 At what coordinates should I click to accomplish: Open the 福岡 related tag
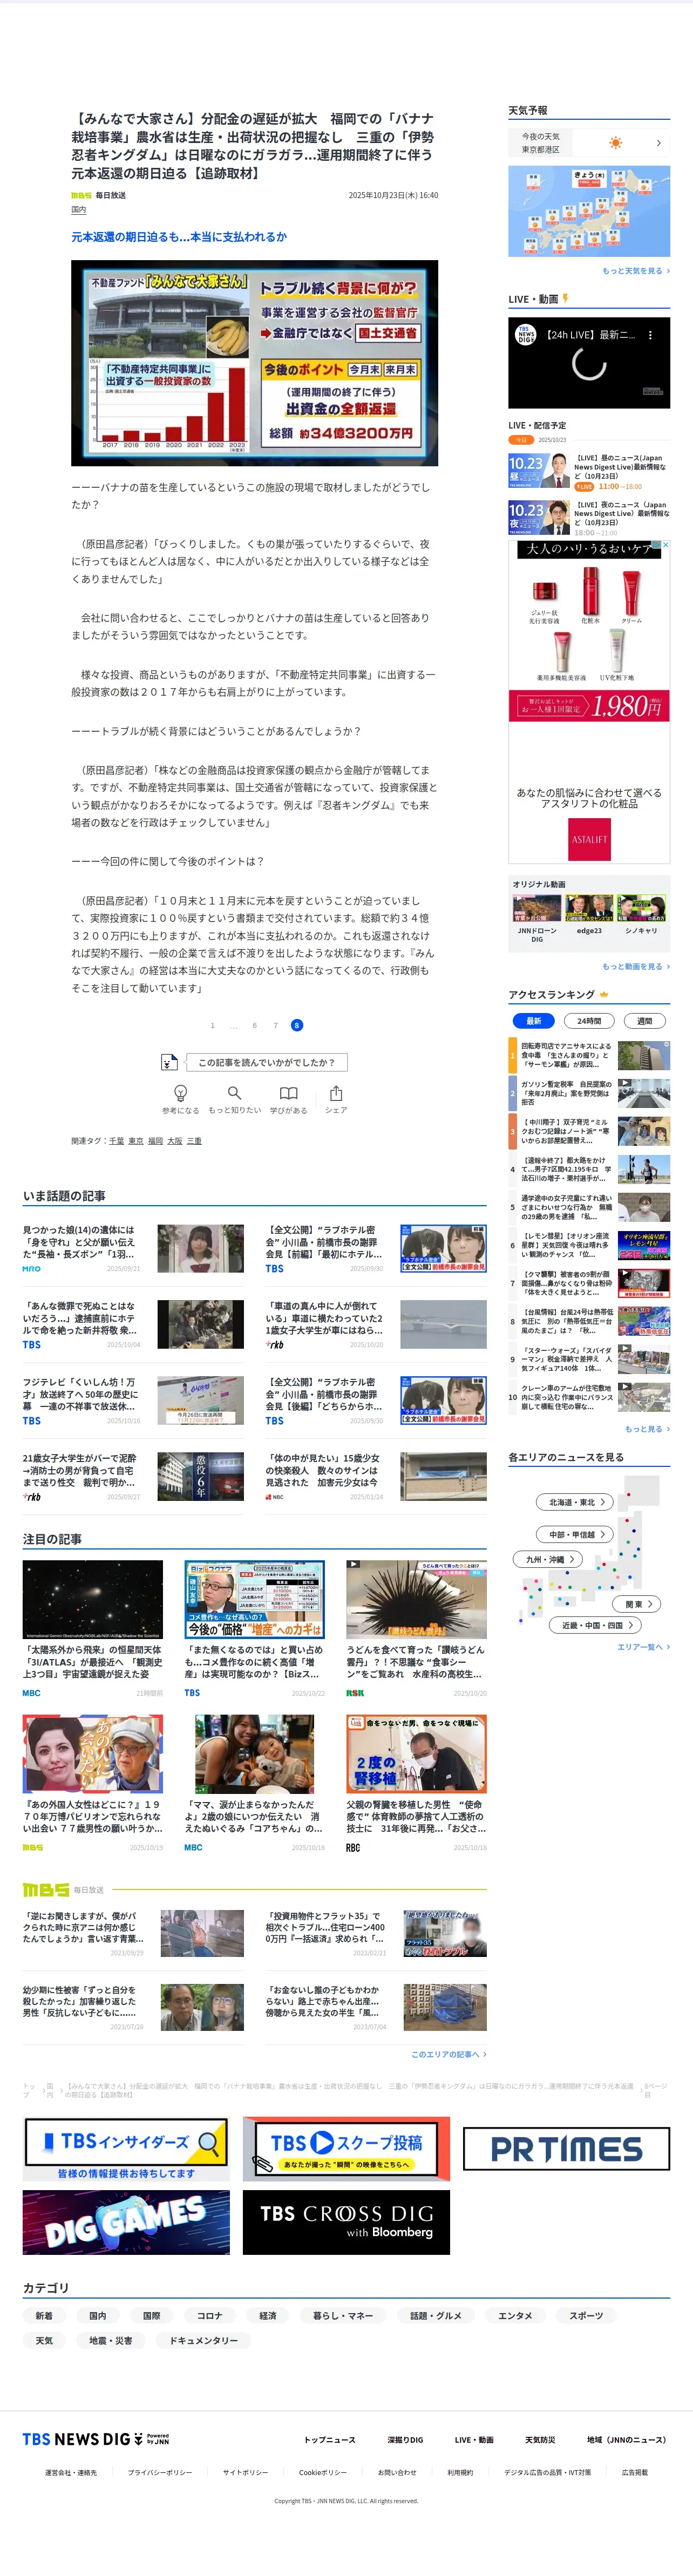click(x=155, y=1141)
